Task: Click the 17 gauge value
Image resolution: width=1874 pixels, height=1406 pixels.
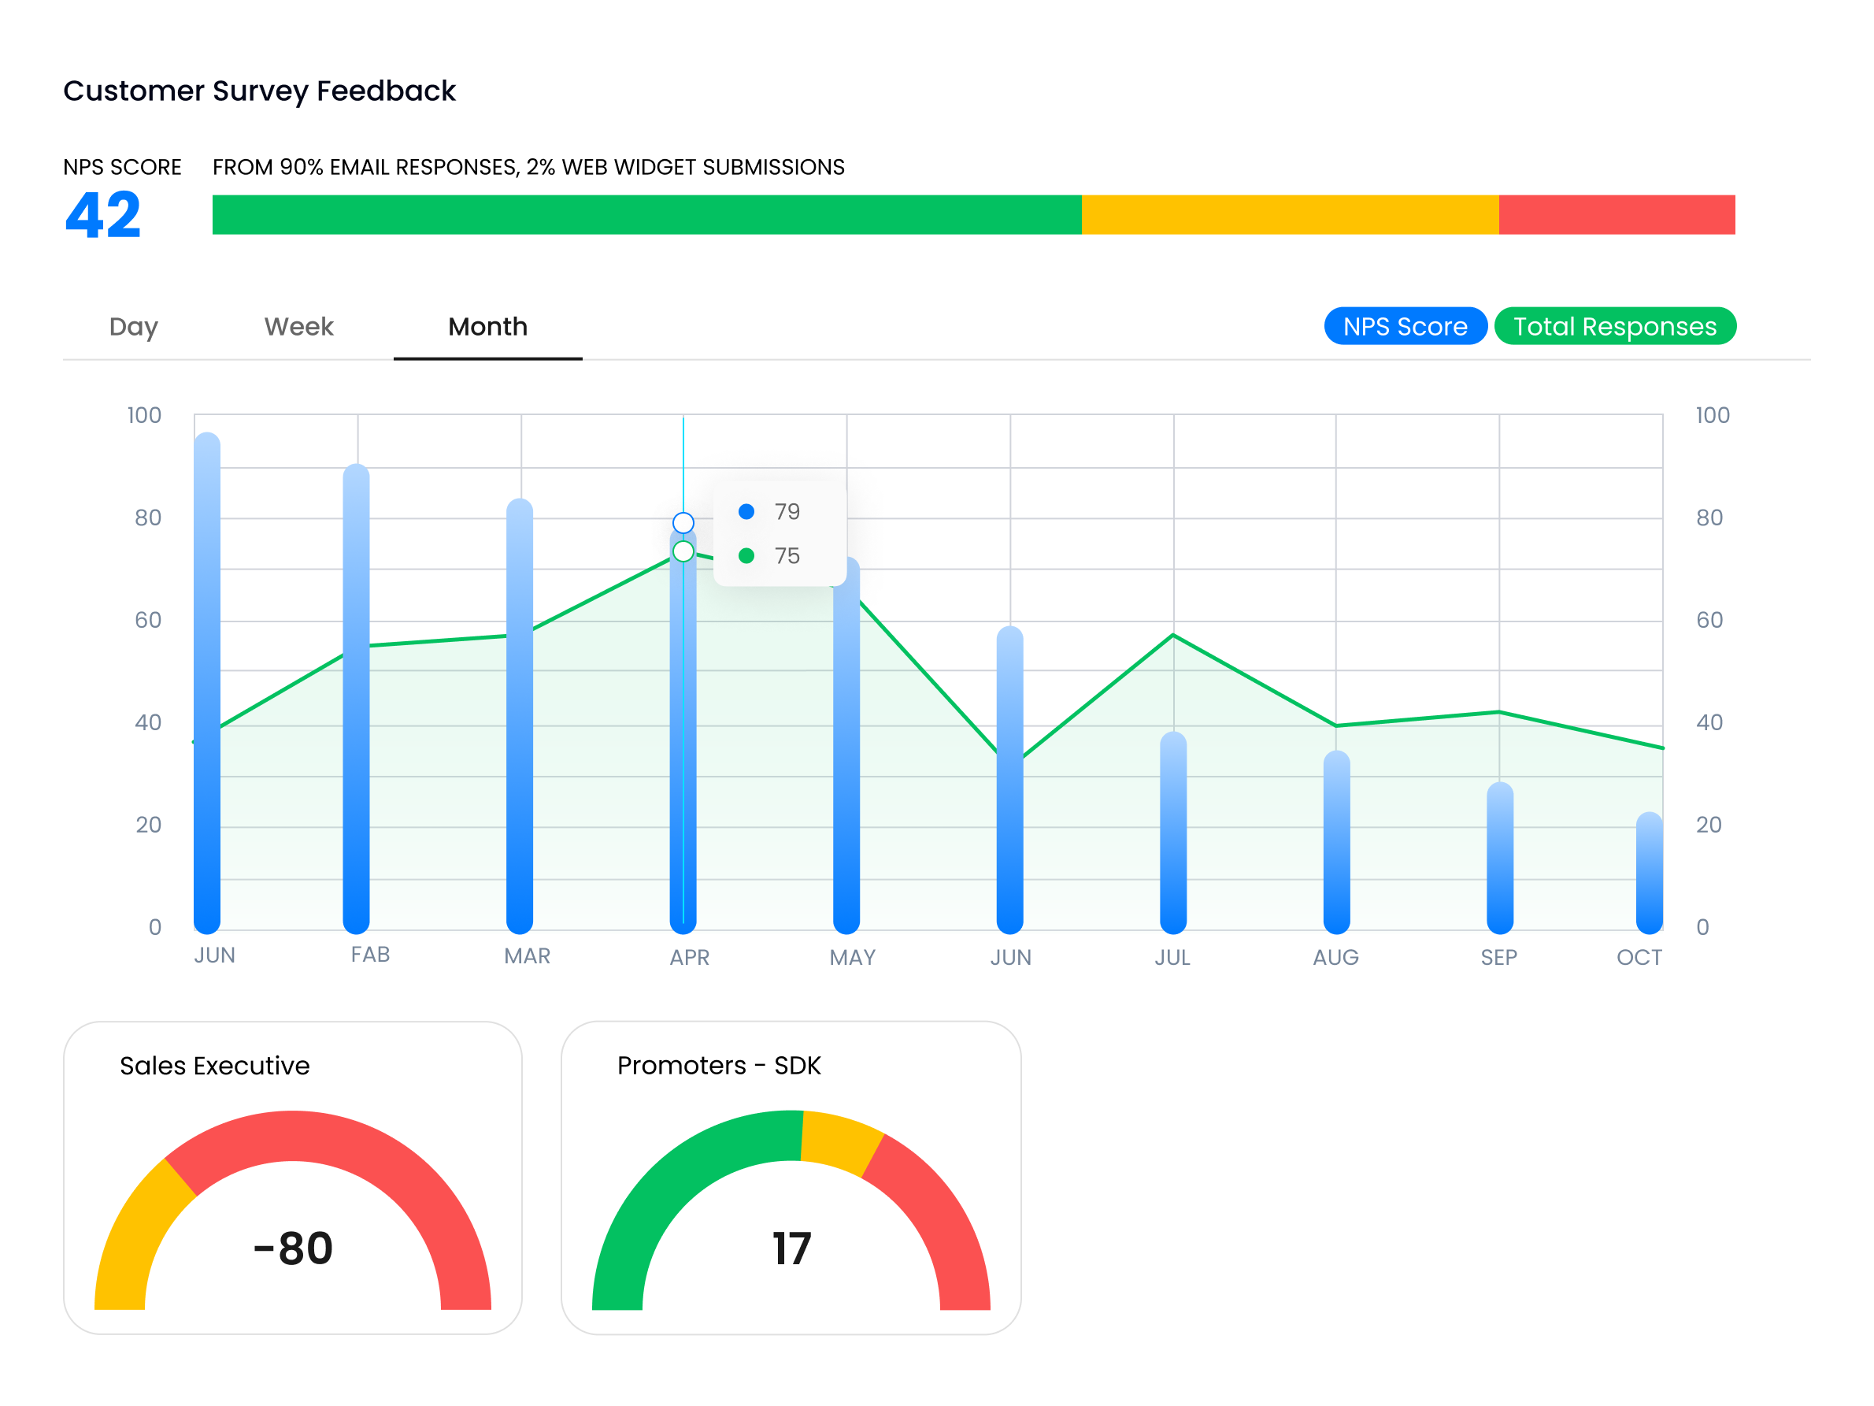Action: [792, 1248]
